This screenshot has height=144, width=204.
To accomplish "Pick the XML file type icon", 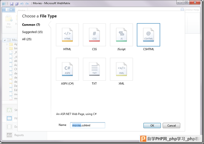I will click(121, 69).
